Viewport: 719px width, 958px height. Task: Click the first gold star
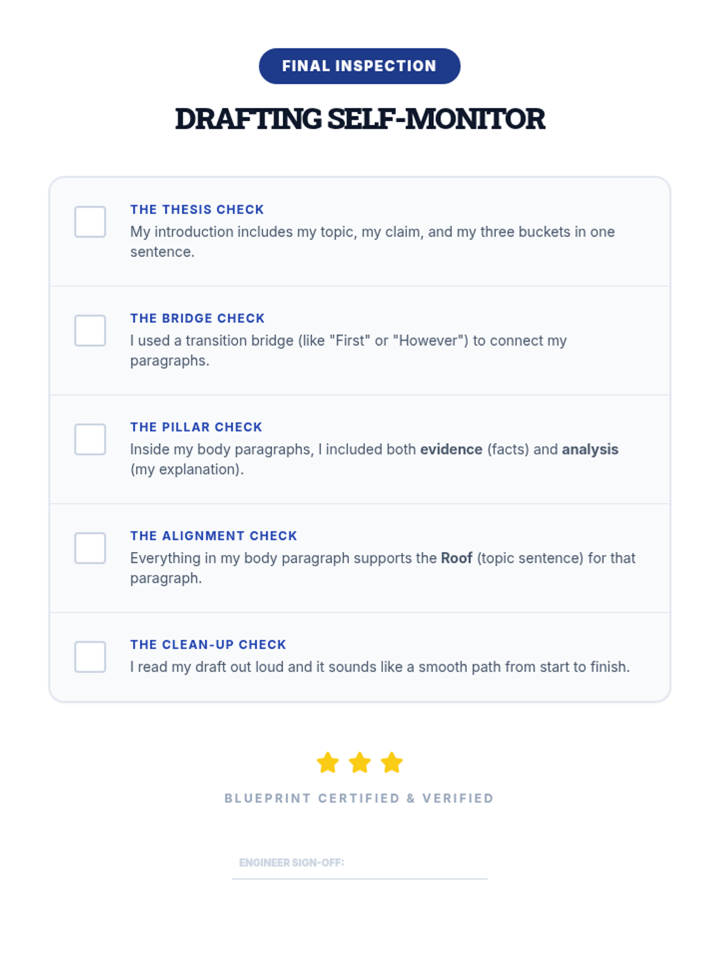tap(328, 763)
